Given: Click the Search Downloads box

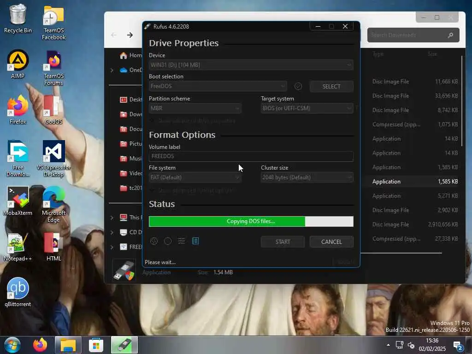Looking at the screenshot, I should click(x=413, y=35).
